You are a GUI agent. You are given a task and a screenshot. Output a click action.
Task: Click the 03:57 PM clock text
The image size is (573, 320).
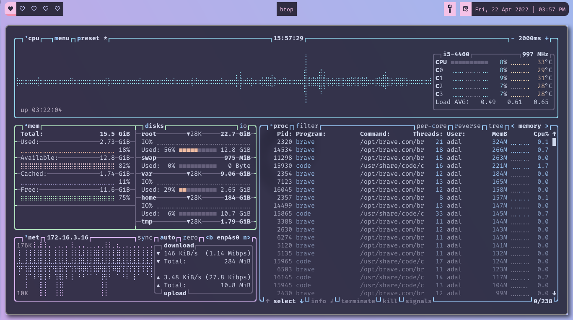pyautogui.click(x=552, y=9)
